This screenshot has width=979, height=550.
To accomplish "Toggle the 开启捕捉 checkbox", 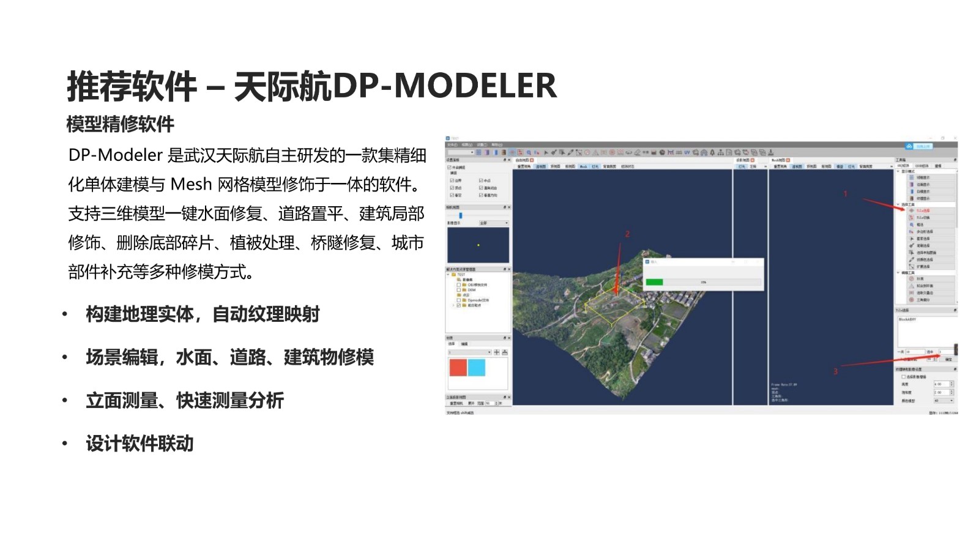I will [450, 167].
